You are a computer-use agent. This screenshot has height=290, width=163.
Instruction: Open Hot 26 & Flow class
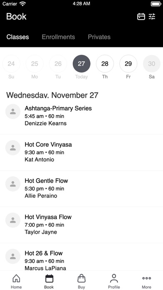[x=81, y=257]
